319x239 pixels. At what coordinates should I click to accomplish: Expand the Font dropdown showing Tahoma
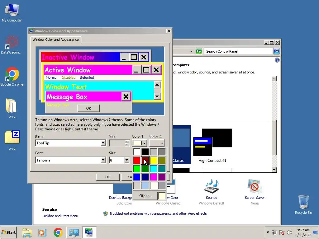(x=103, y=160)
